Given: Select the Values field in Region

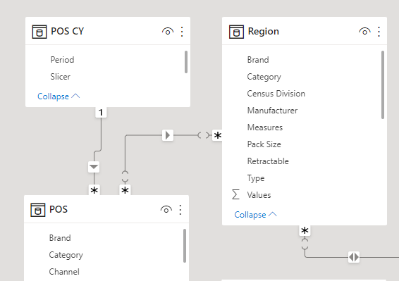Looking at the screenshot, I should pos(259,195).
